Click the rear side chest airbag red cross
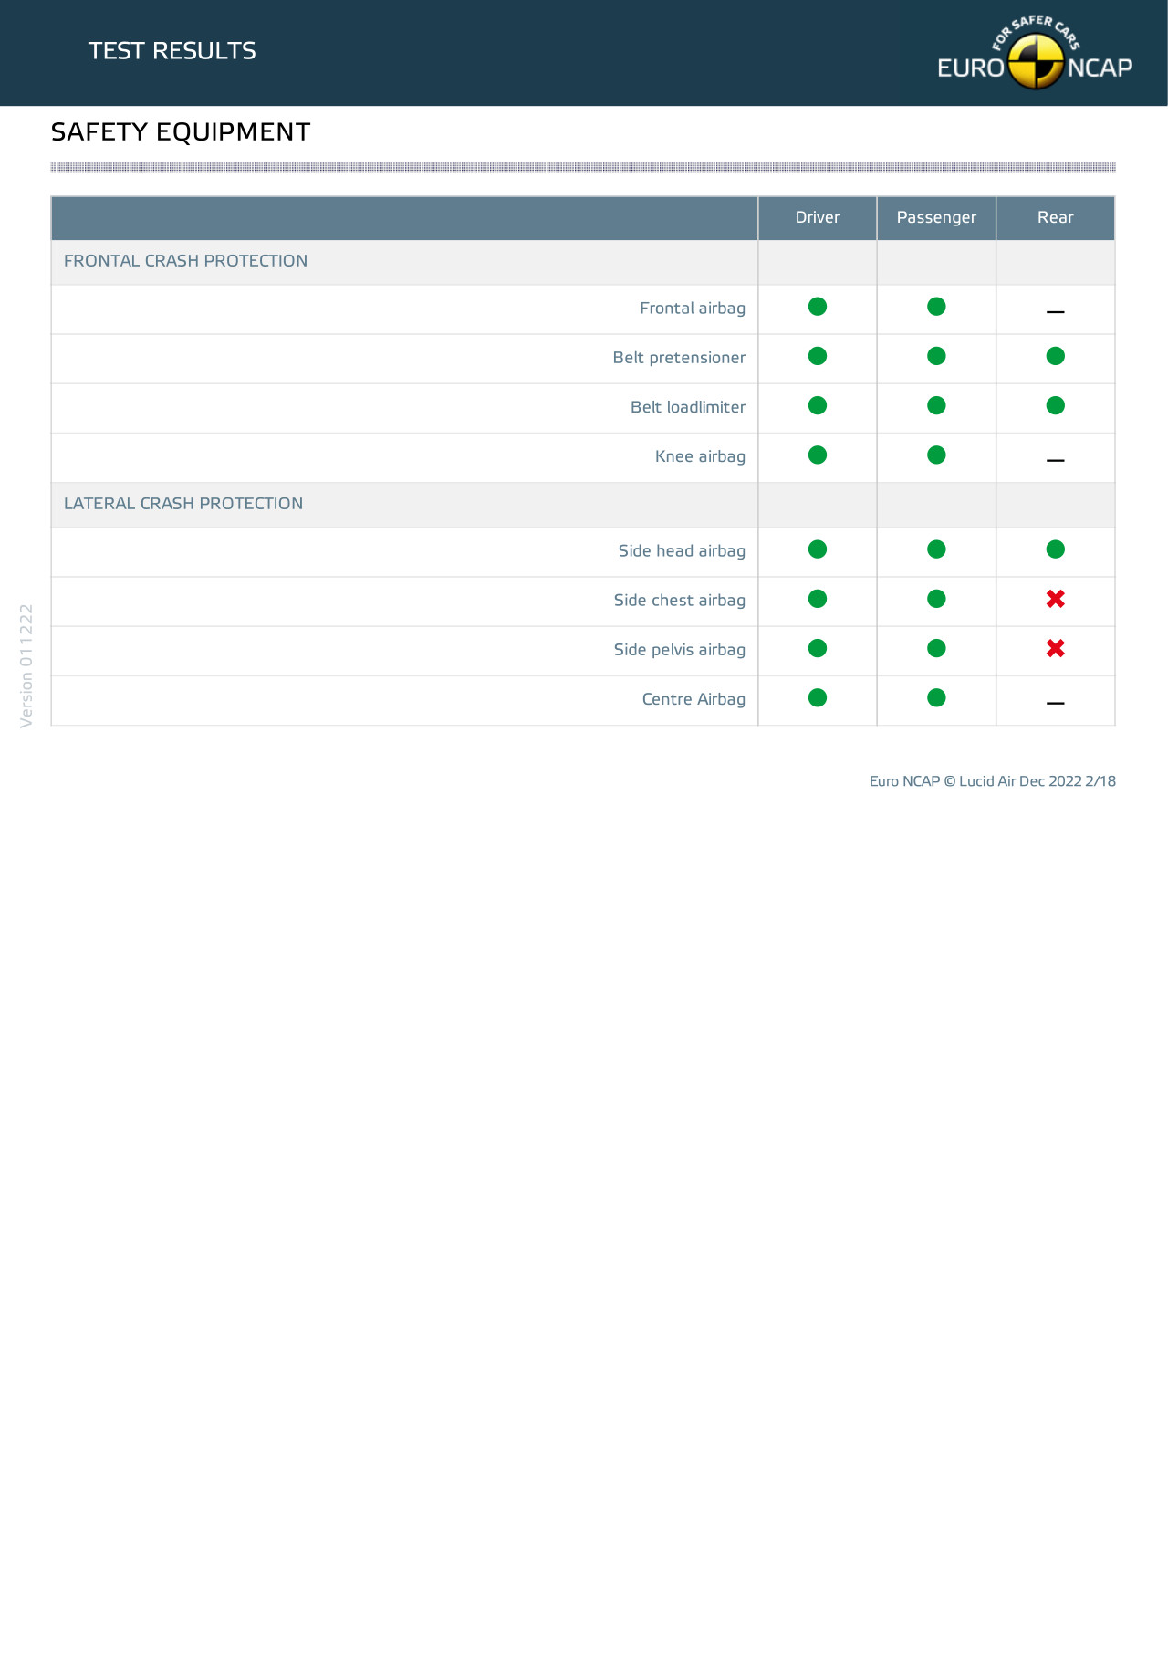1168x1653 pixels. (1056, 599)
